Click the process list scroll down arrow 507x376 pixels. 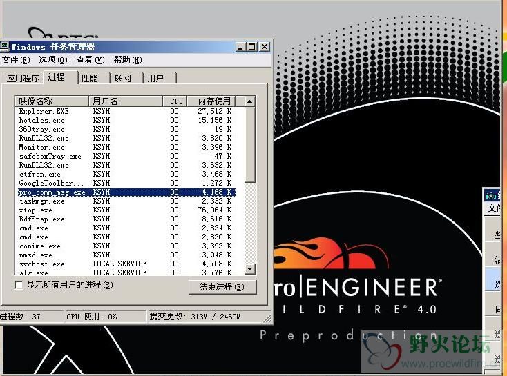(249, 269)
